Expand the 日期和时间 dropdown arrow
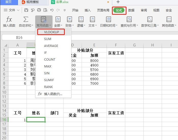Viewport: 178px width, 140px height. pyautogui.click(x=117, y=25)
